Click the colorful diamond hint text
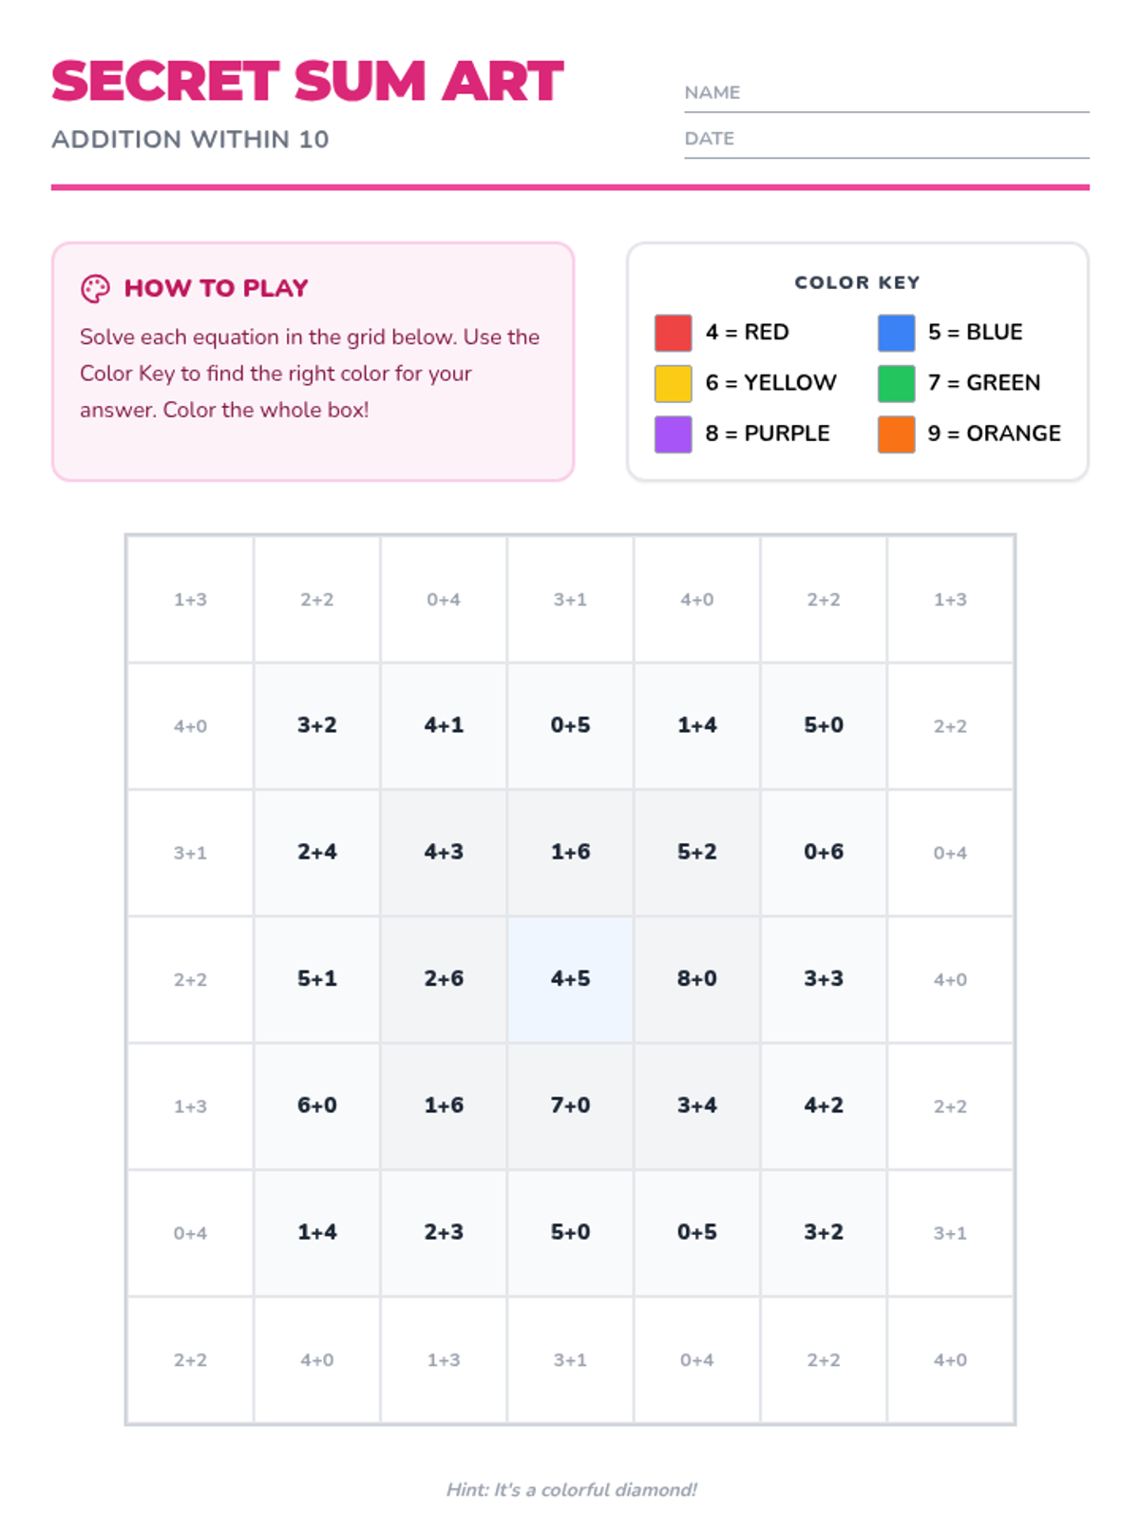This screenshot has height=1521, width=1140. 571,1490
